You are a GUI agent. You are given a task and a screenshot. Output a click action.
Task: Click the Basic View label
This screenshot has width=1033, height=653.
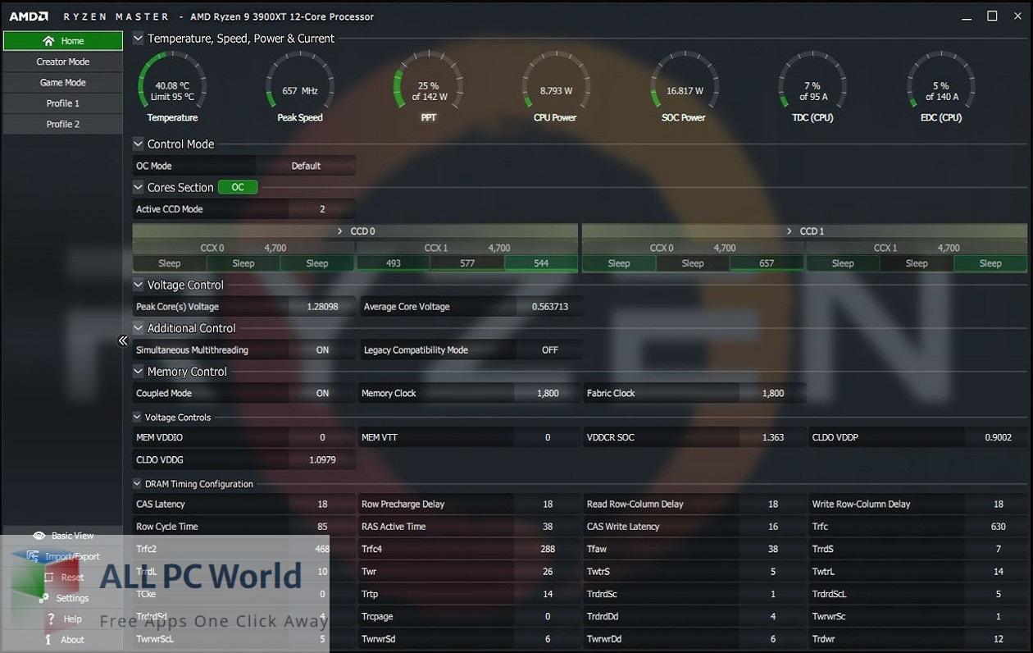(x=73, y=536)
